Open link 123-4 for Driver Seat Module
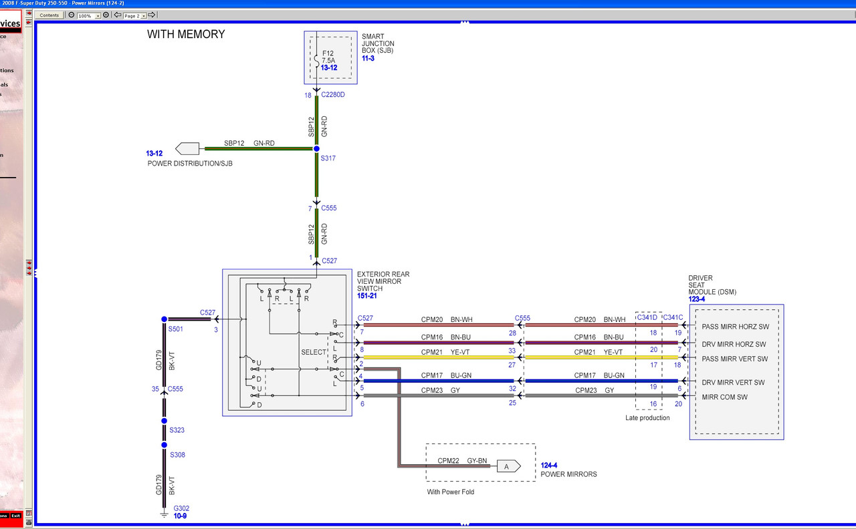Viewport: 856px width, 529px height. [697, 299]
